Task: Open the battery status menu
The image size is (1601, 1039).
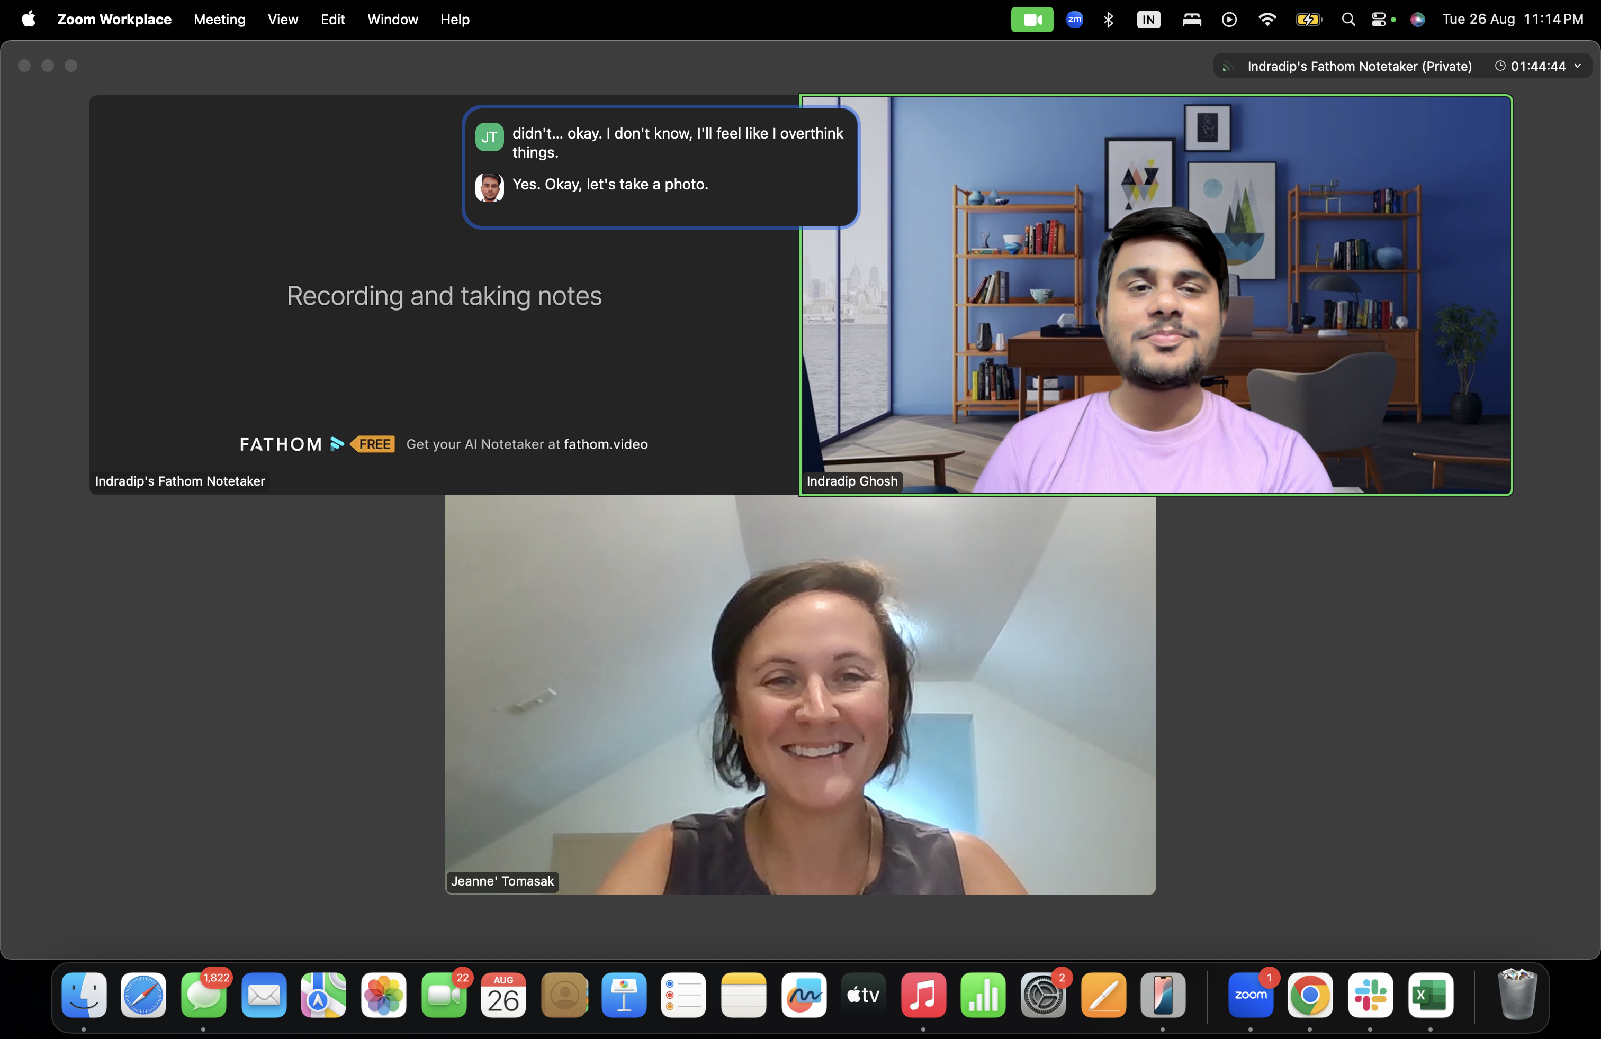Action: click(1308, 20)
